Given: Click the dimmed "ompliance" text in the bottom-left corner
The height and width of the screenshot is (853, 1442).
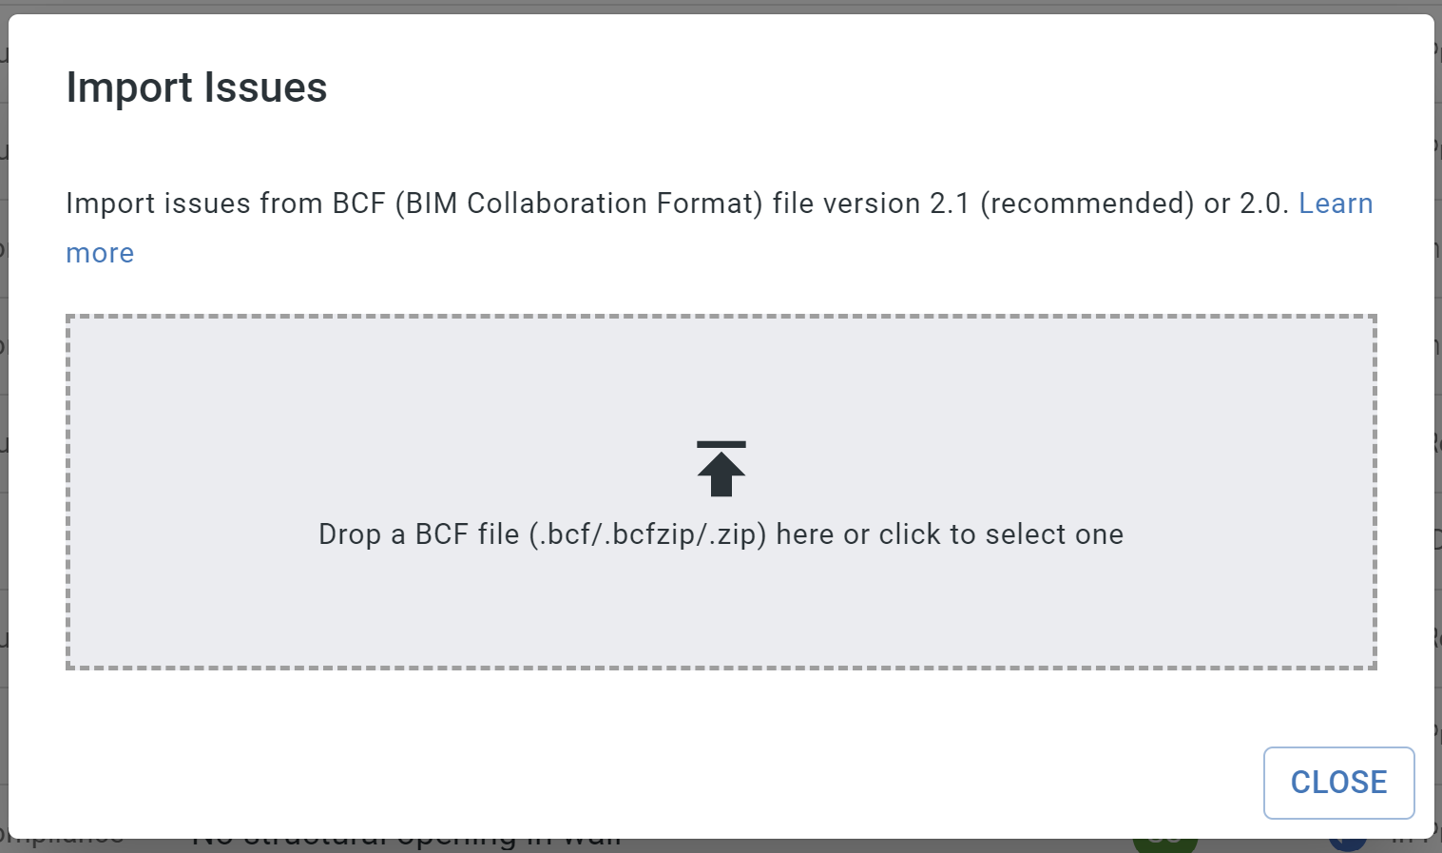Looking at the screenshot, I should pyautogui.click(x=63, y=843).
